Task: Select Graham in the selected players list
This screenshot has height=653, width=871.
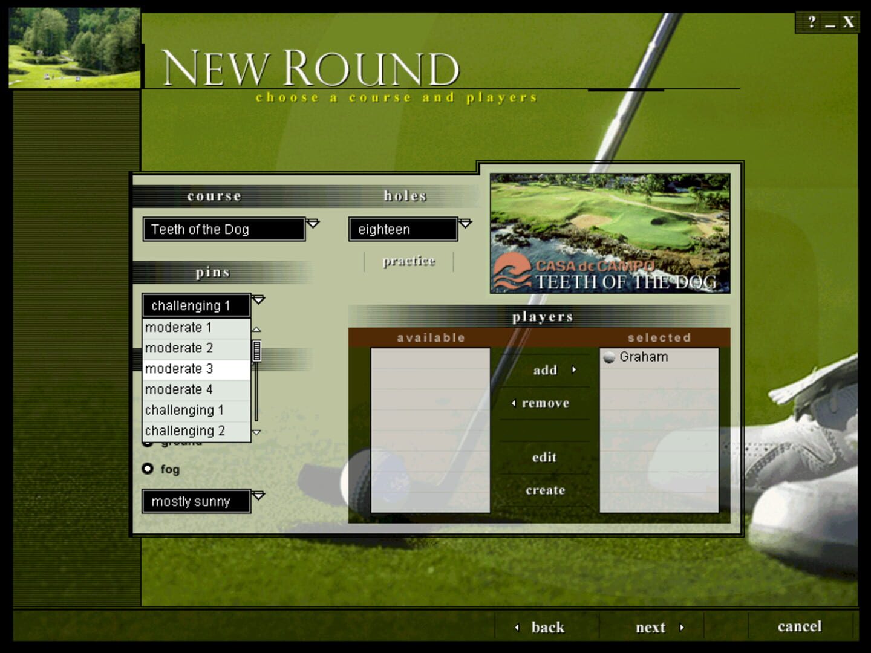Action: click(642, 357)
